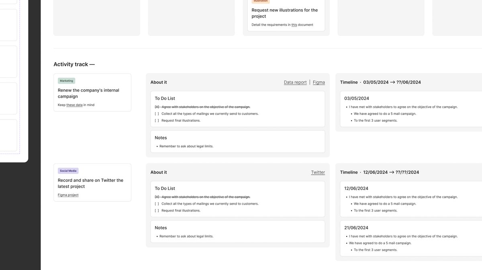Check 'Collect all the types of mailings' in the Marketing To Do List
This screenshot has width=482, height=270.
[157, 114]
